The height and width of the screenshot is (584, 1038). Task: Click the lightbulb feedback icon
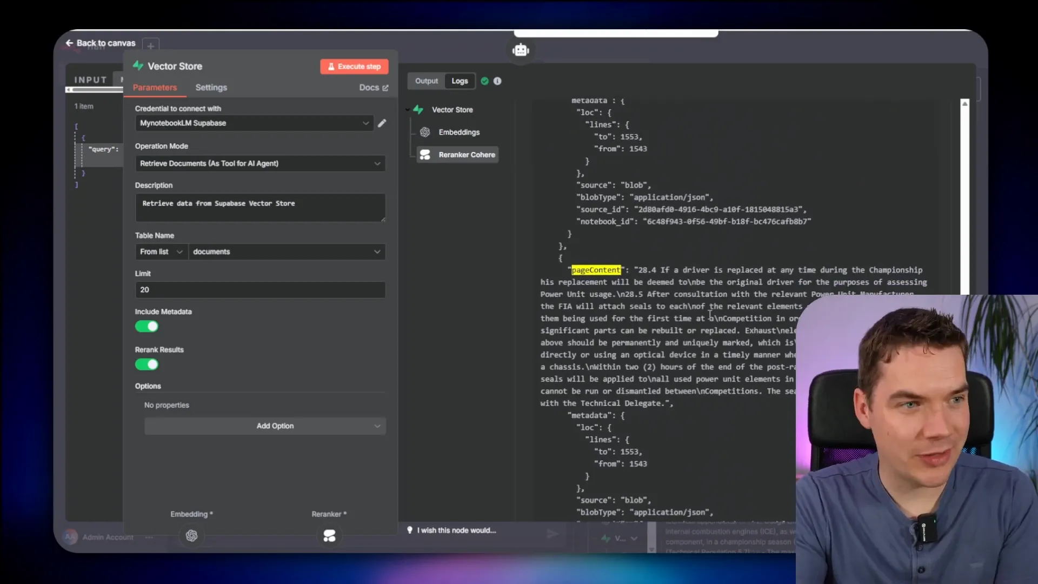[x=410, y=530]
